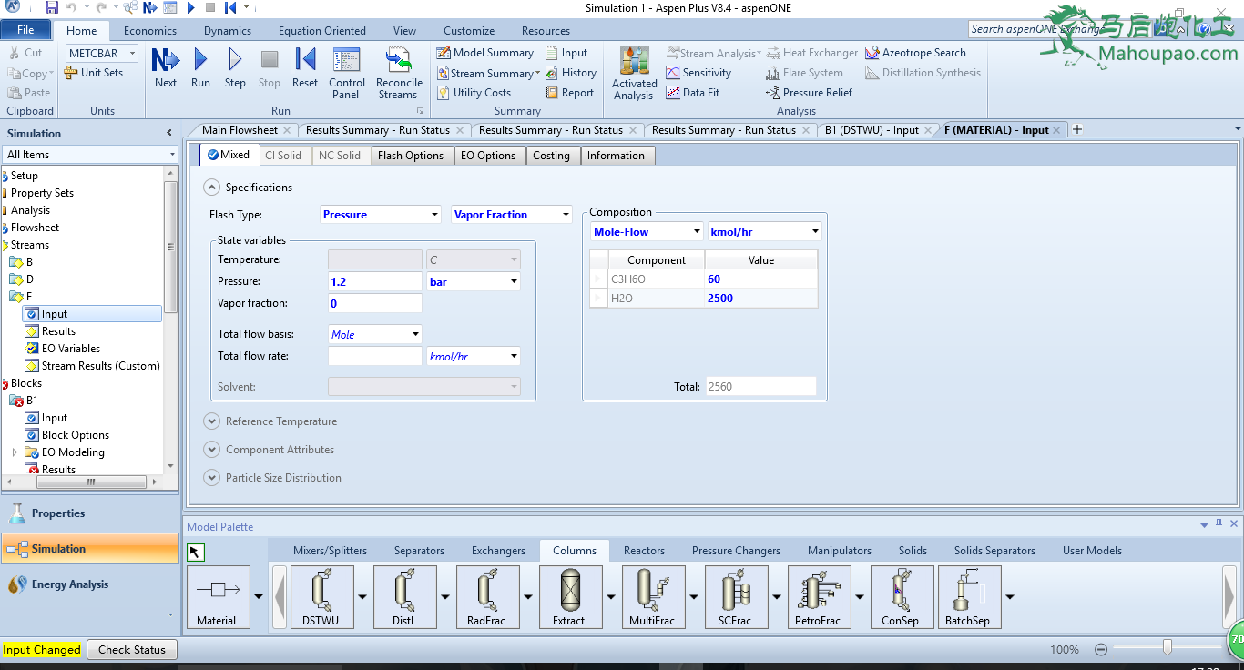This screenshot has height=670, width=1244.
Task: Click C3H6O value cell 60
Action: pos(760,279)
